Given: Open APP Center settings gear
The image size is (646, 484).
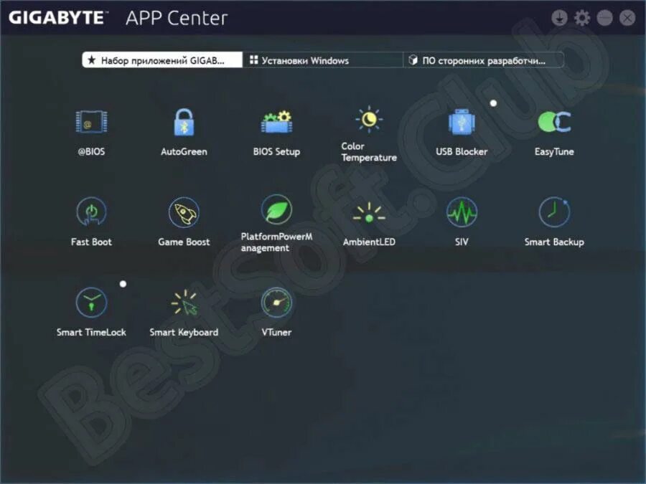Looking at the screenshot, I should tap(581, 18).
